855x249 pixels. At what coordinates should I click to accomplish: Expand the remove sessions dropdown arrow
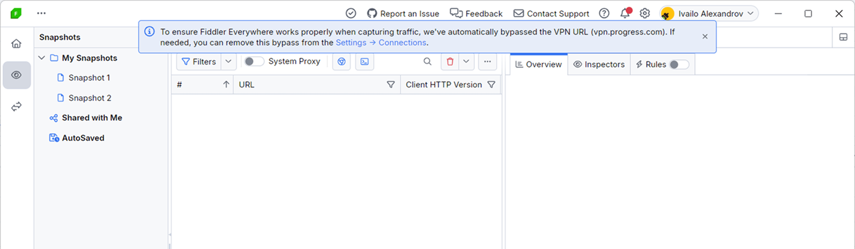[466, 62]
